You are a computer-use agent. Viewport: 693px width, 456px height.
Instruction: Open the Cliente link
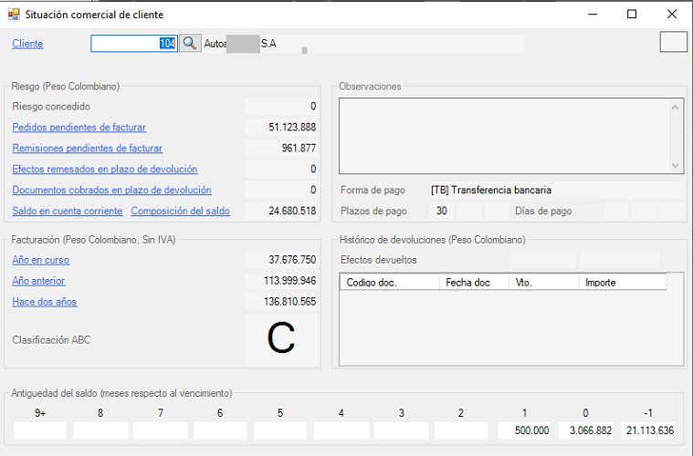pyautogui.click(x=27, y=44)
